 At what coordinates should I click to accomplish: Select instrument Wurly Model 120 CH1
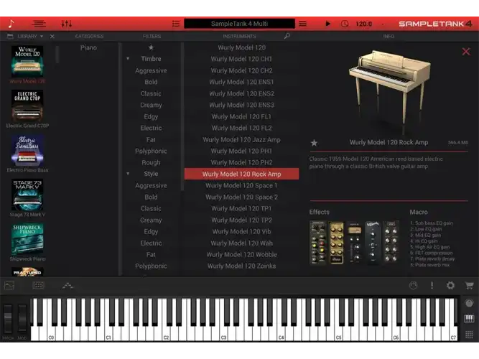click(x=241, y=59)
